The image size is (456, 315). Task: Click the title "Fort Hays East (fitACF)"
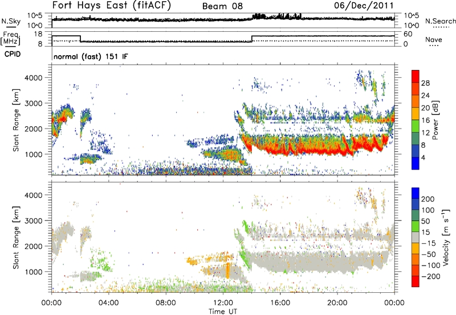[x=112, y=5]
